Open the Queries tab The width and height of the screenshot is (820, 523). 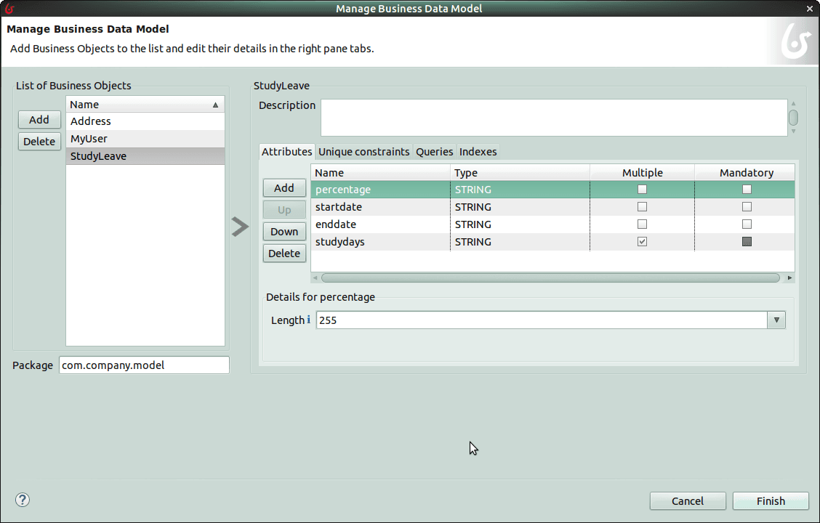point(434,152)
